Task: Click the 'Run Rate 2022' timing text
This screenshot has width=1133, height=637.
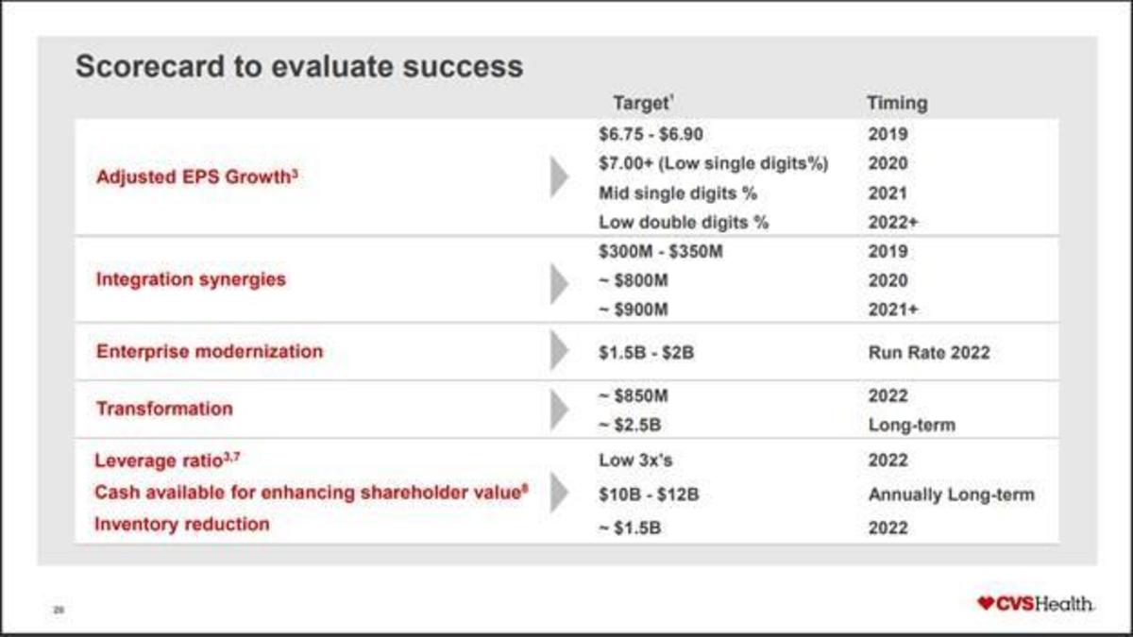Action: (929, 353)
